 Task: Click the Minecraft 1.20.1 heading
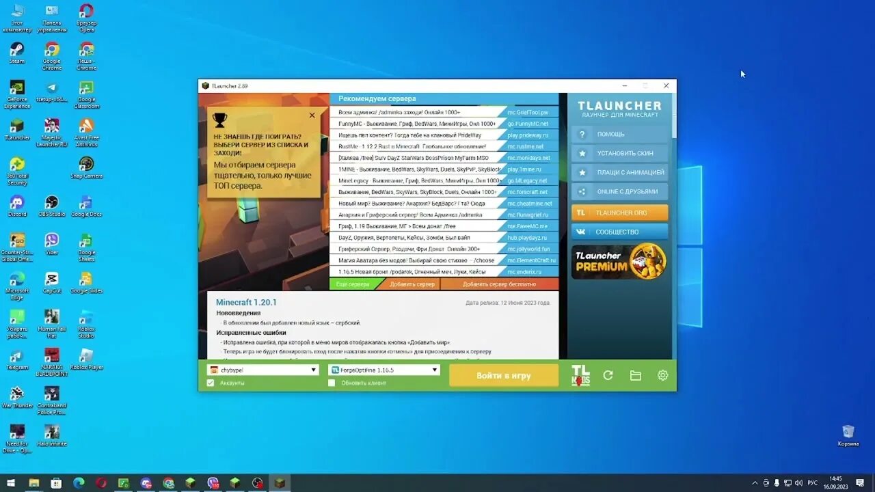[x=246, y=302]
